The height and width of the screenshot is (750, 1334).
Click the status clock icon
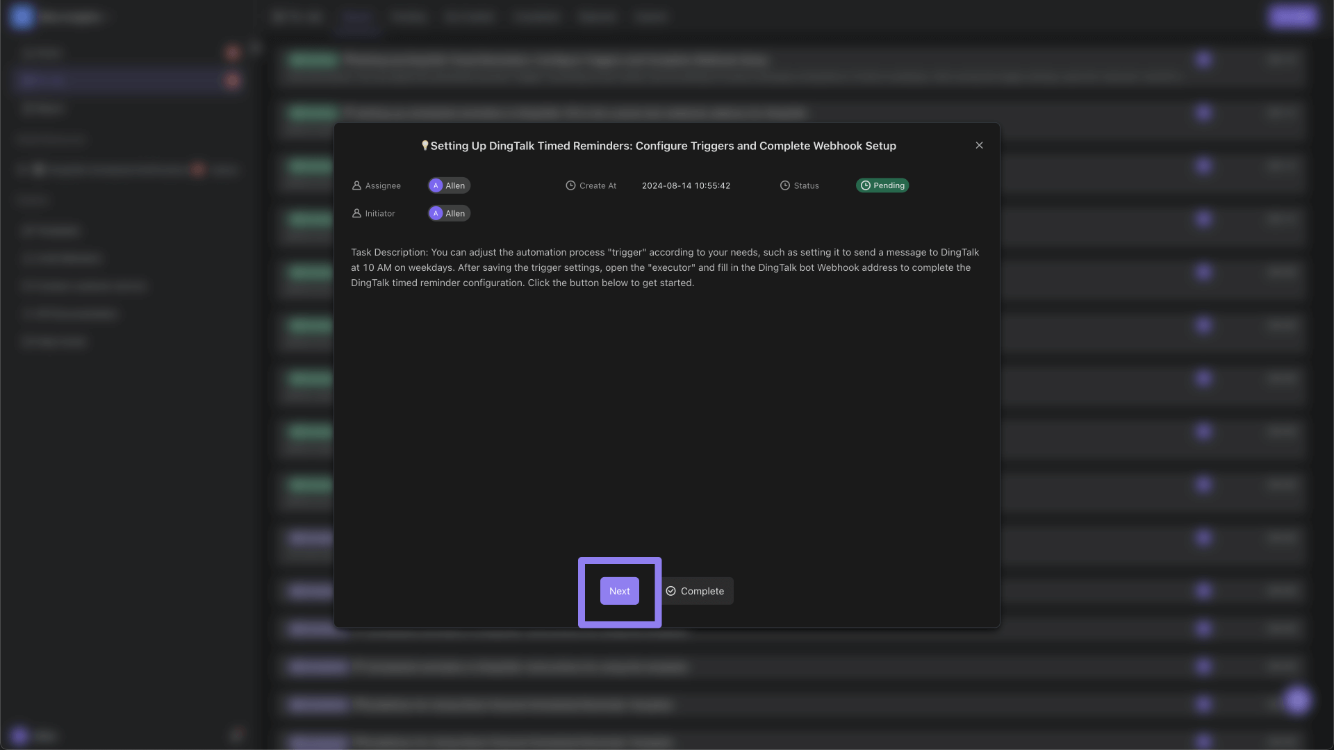pos(785,186)
